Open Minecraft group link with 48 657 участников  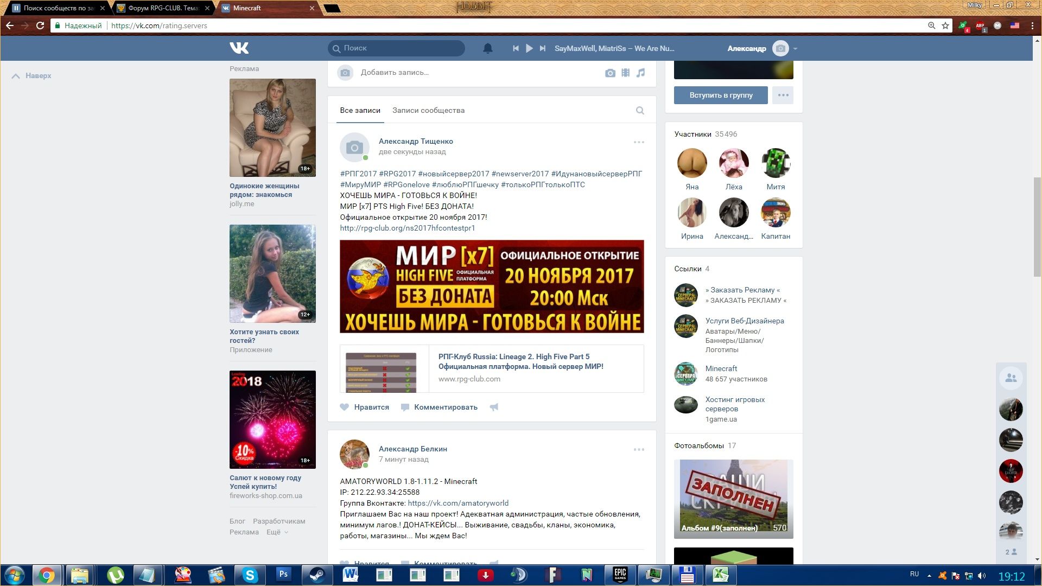(721, 369)
